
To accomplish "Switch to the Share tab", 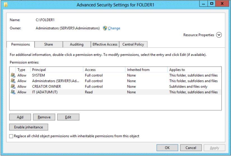I will pyautogui.click(x=48, y=45).
